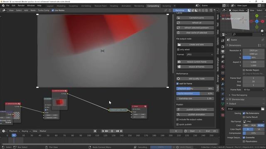Open the Particles properties tab icon

click(223, 89)
